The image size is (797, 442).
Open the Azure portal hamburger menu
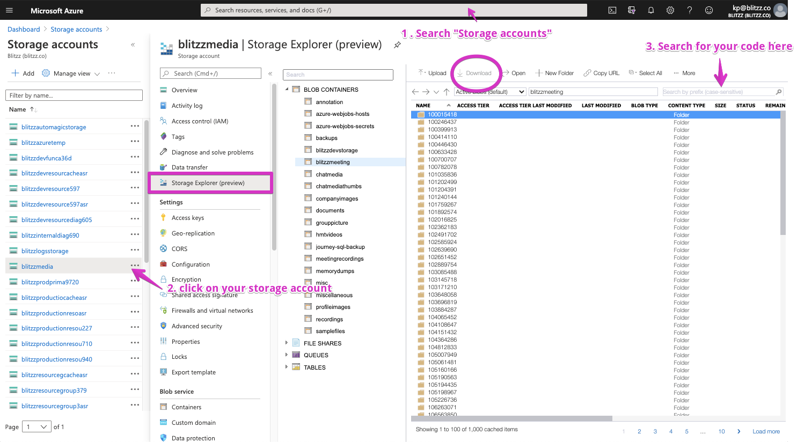coord(9,10)
